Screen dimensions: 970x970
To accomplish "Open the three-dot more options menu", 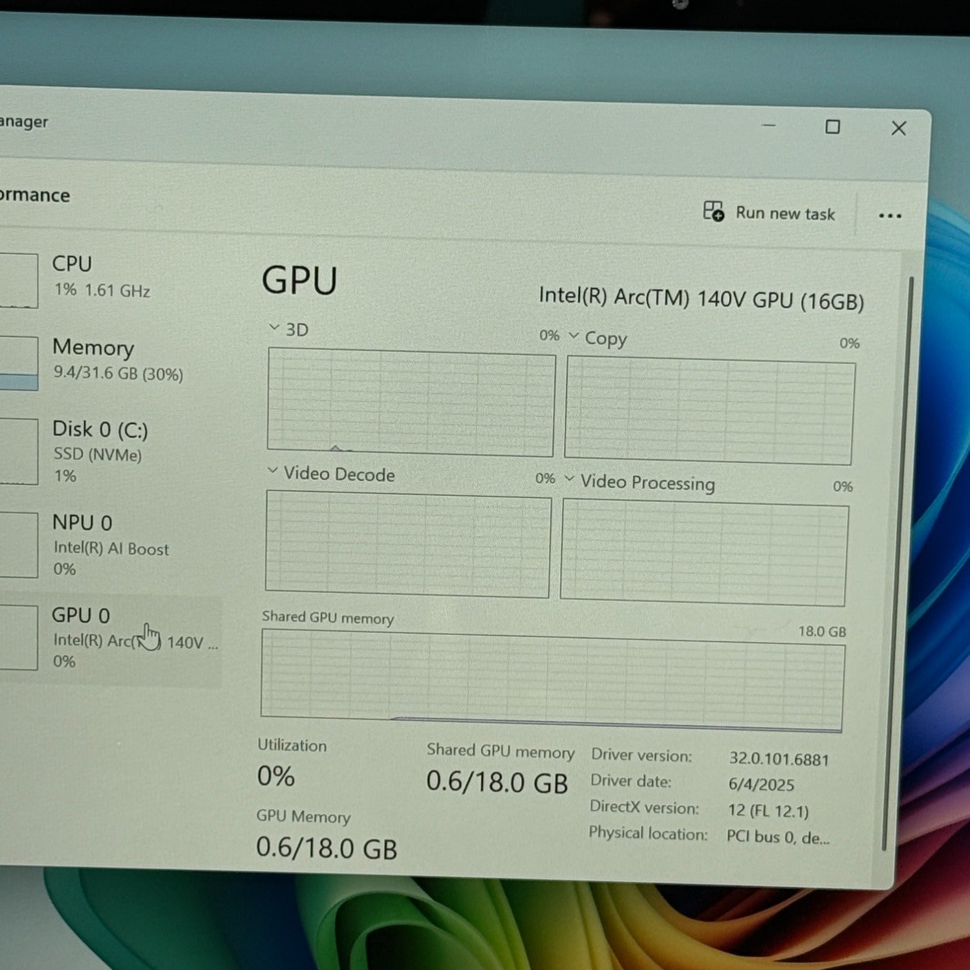I will (890, 216).
